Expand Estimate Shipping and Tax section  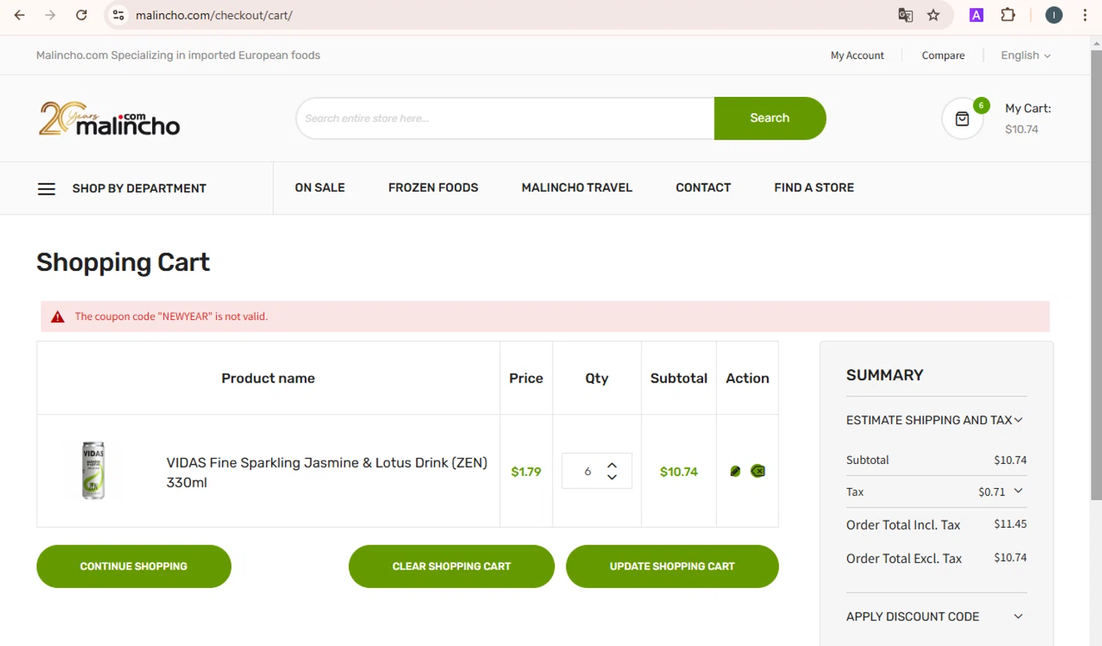(x=934, y=420)
